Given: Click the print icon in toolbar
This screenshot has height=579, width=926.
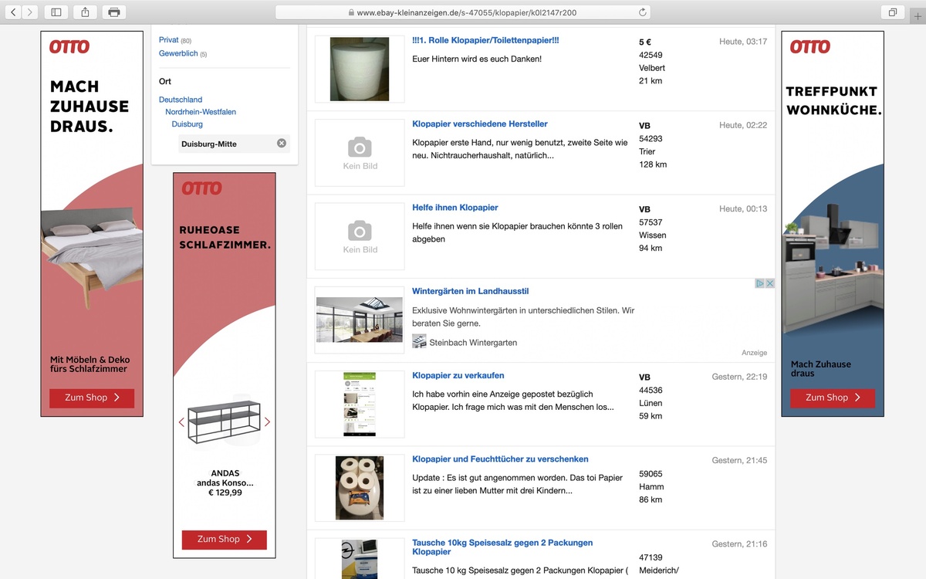Looking at the screenshot, I should [x=114, y=12].
